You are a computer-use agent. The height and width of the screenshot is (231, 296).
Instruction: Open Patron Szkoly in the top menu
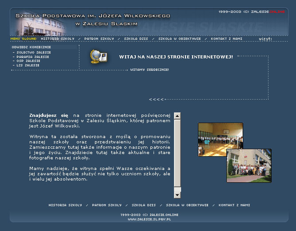[x=99, y=39]
